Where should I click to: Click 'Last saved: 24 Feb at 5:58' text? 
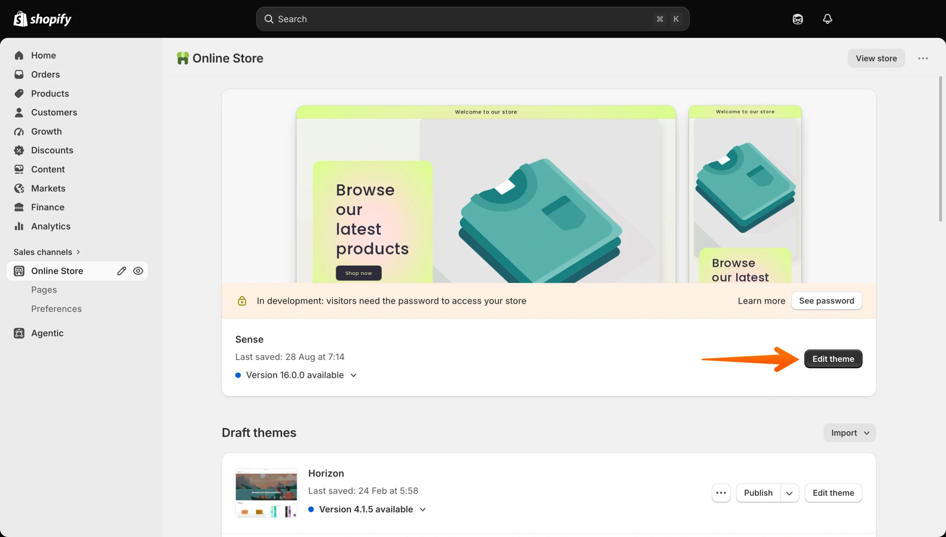pos(363,491)
